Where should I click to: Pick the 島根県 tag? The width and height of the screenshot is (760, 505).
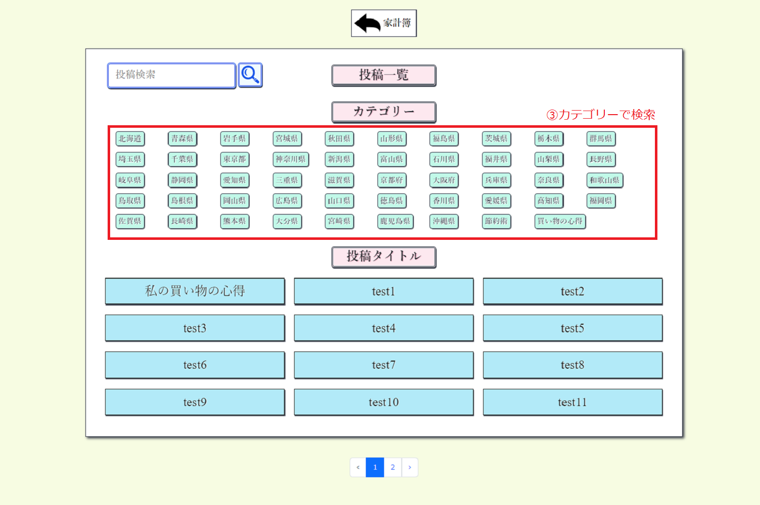pyautogui.click(x=182, y=201)
